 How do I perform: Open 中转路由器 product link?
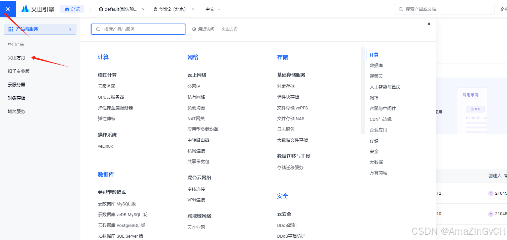click(198, 140)
